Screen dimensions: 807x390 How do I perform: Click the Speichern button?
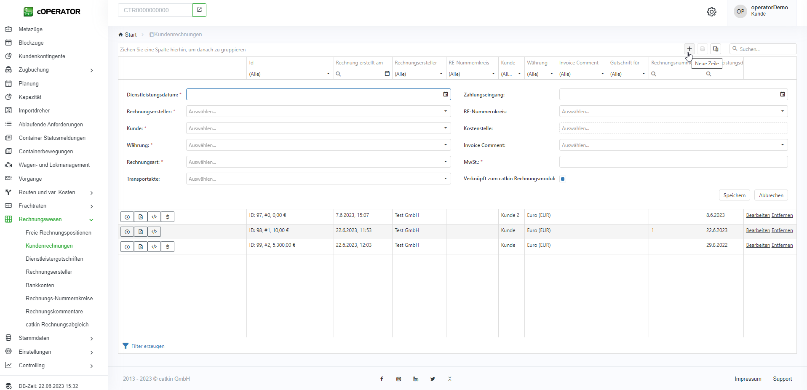[x=734, y=195]
